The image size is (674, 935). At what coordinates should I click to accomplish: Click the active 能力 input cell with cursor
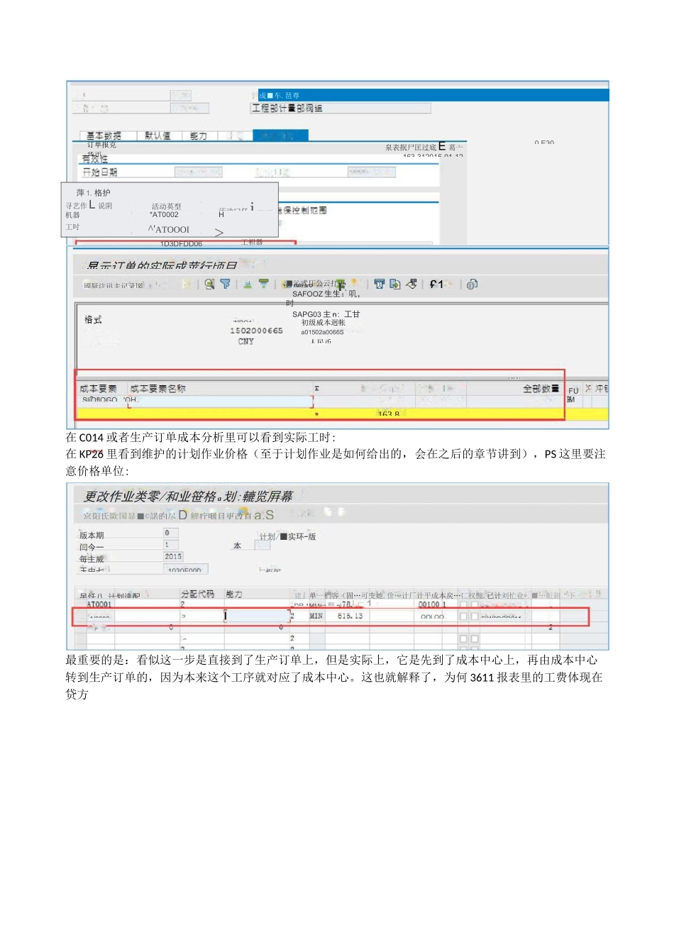pos(256,616)
